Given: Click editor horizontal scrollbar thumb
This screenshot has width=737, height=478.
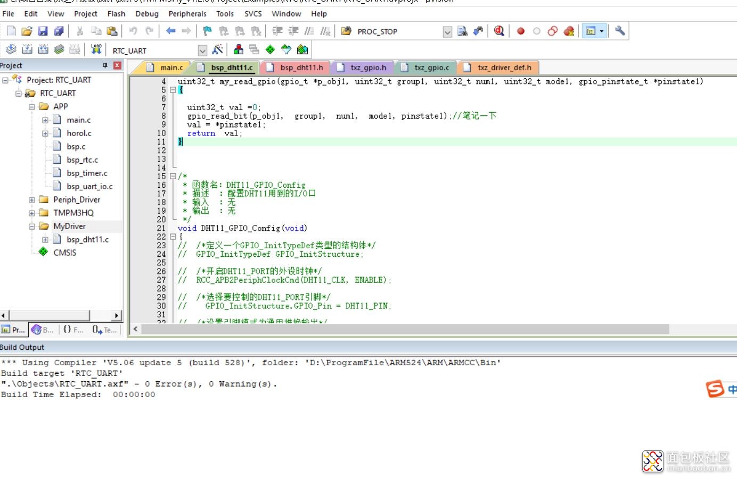Looking at the screenshot, I should (x=405, y=329).
